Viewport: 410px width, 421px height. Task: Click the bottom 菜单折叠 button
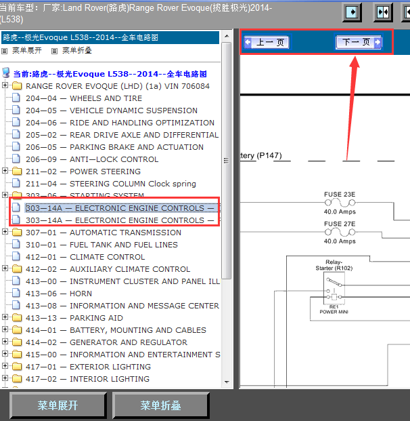click(160, 405)
